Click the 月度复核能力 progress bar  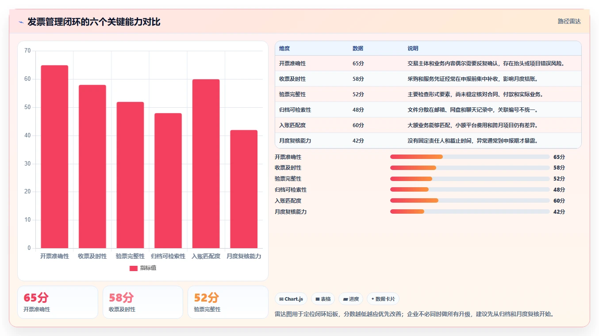pos(470,211)
